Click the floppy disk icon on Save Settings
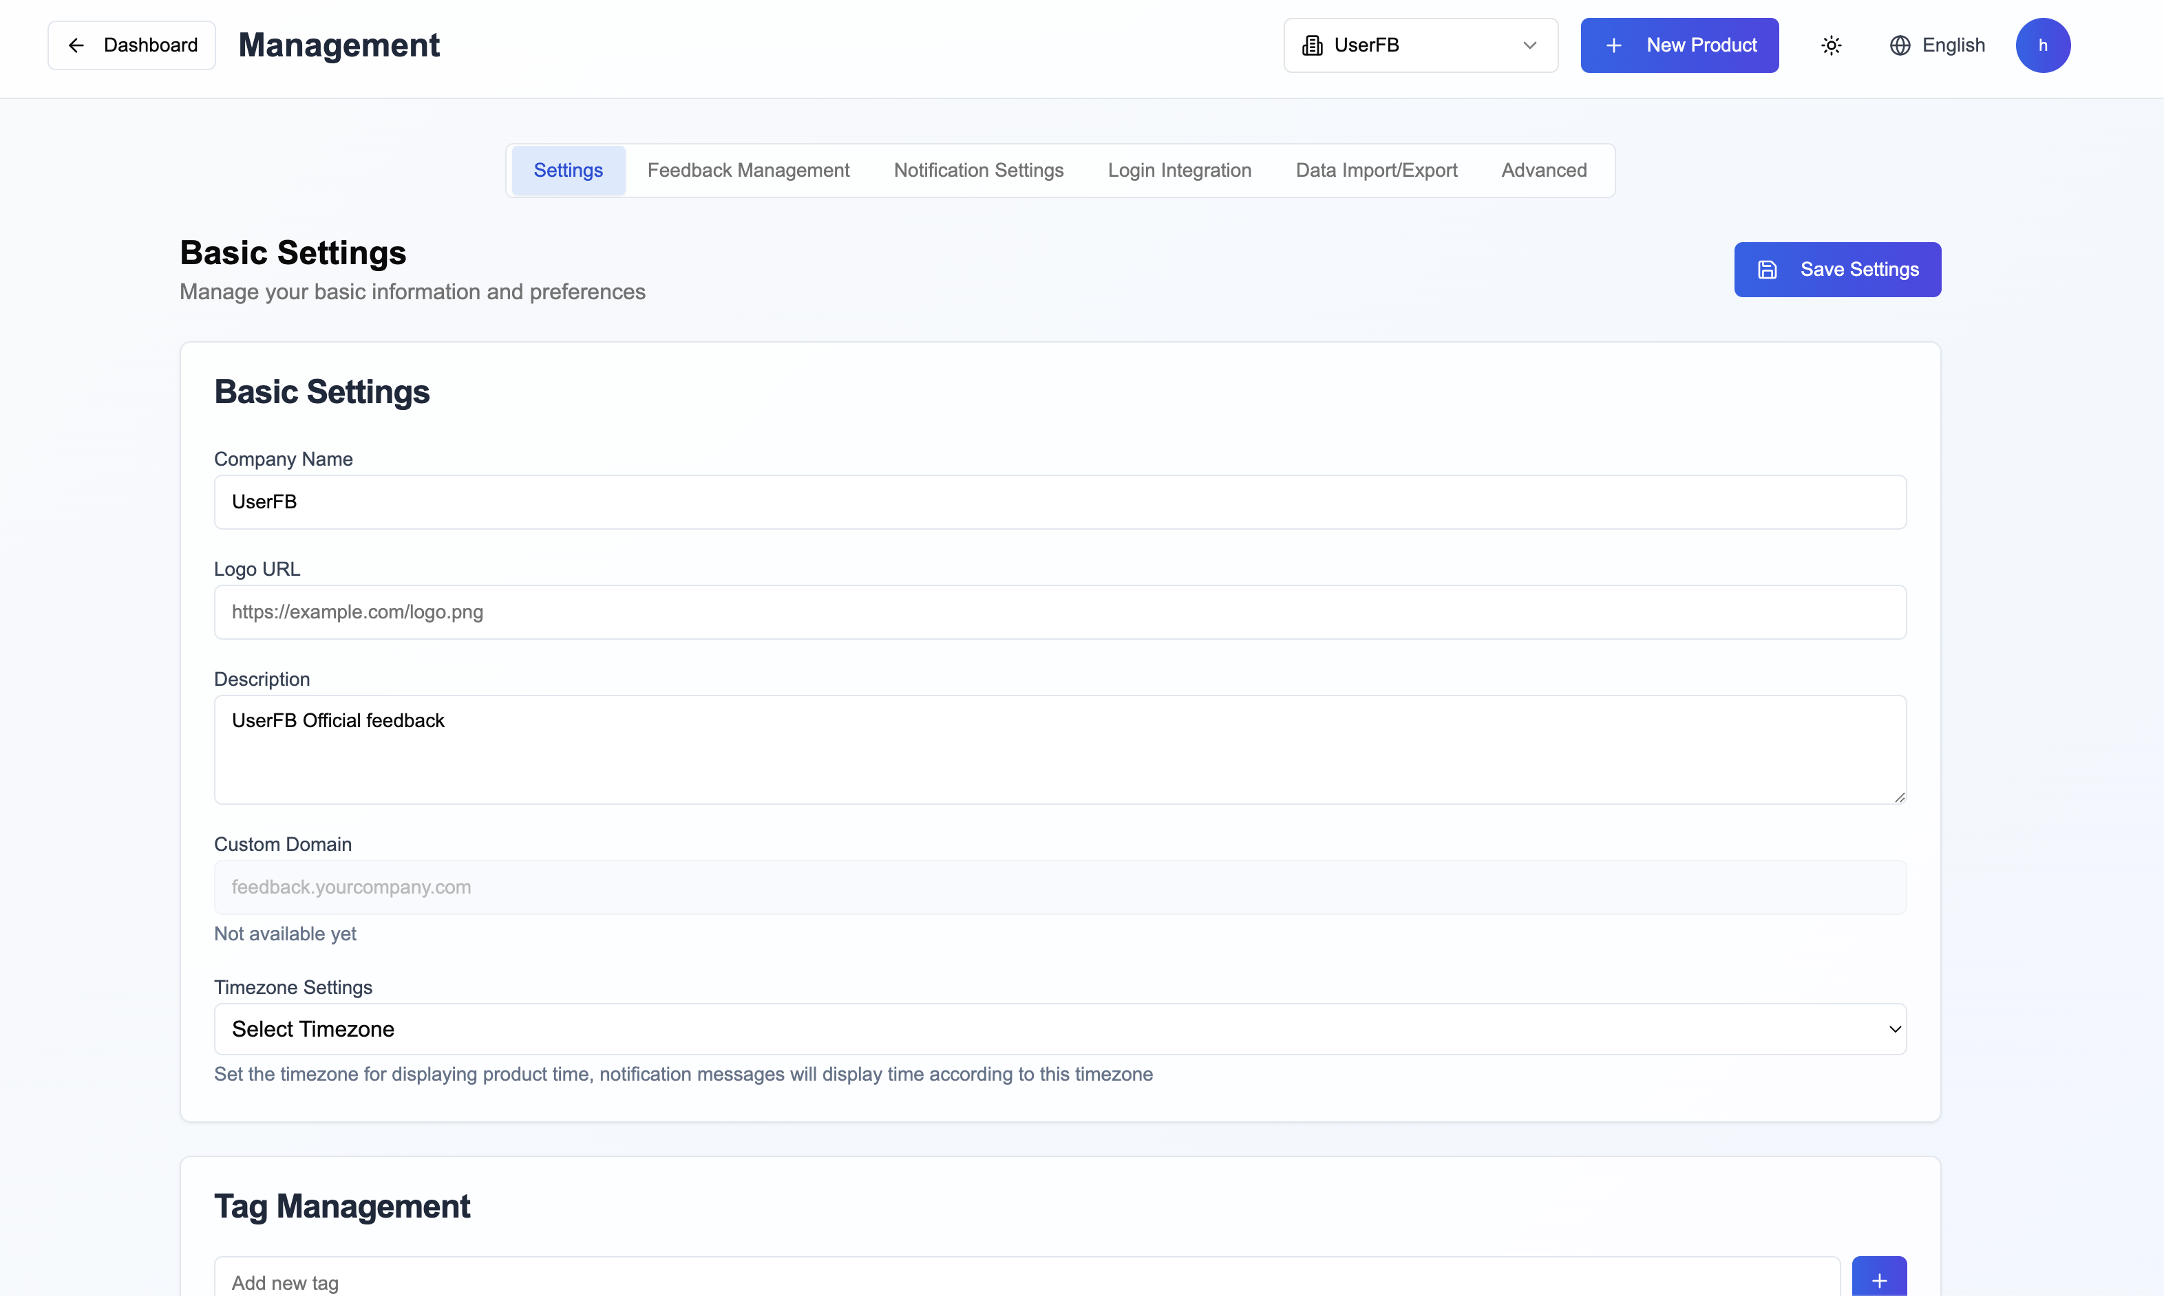The image size is (2164, 1296). pyautogui.click(x=1766, y=270)
